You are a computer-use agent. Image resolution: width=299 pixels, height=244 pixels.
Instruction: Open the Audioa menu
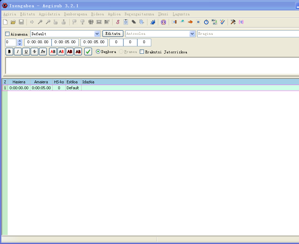click(x=114, y=14)
